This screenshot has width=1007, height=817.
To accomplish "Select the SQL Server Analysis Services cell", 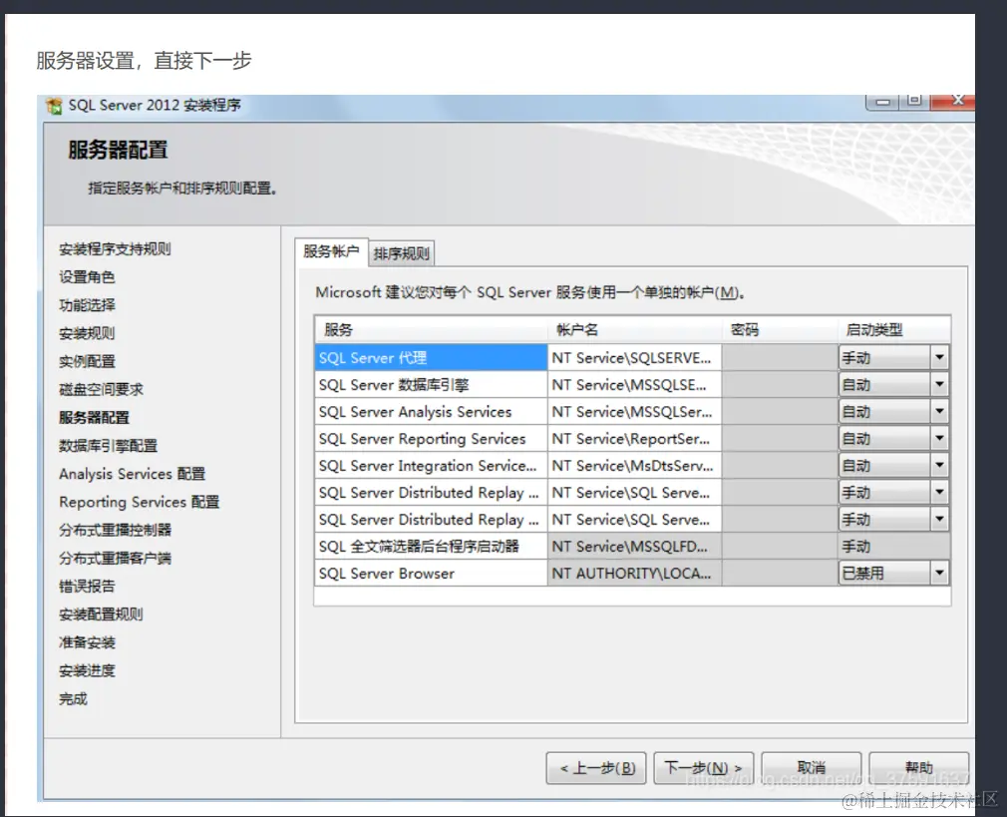I will 431,411.
